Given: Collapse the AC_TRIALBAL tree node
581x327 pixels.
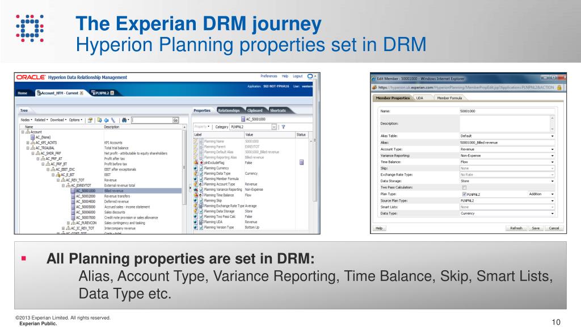Looking at the screenshot, I should tap(27, 148).
